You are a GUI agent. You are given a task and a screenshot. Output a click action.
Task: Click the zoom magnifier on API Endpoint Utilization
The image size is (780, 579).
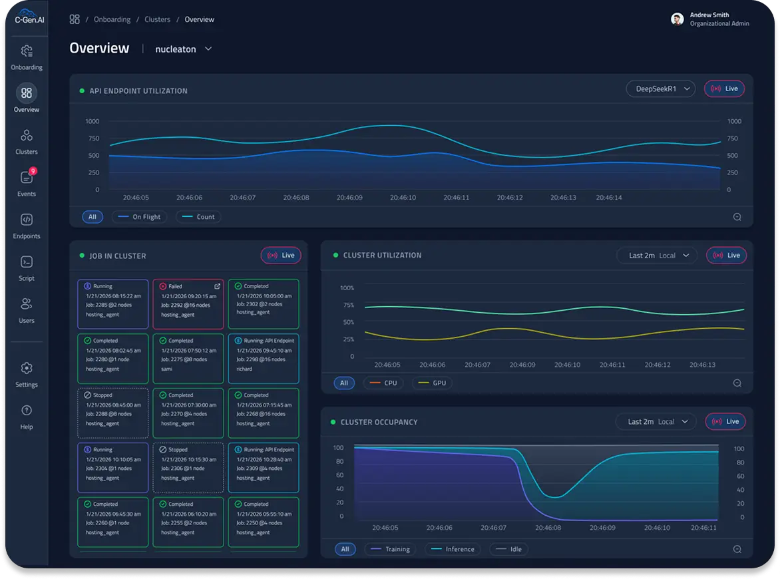736,216
